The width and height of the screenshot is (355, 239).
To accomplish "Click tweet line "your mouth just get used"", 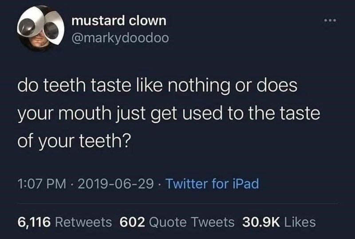I will coord(169,114).
